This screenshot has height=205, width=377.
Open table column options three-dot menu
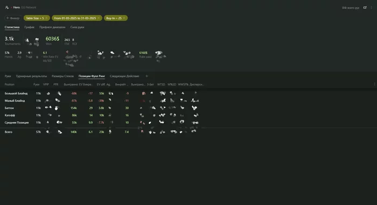pyautogui.click(x=375, y=84)
